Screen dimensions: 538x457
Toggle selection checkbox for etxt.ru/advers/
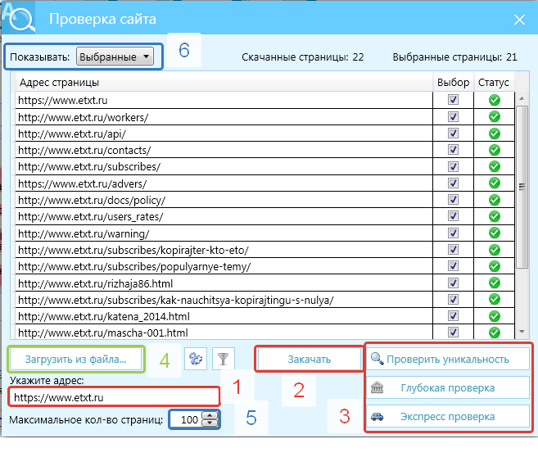pyautogui.click(x=454, y=183)
